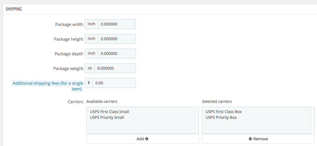Viewport: 317px width, 146px height.
Task: Click the dollar sign of shipping fees
Action: tap(89, 83)
